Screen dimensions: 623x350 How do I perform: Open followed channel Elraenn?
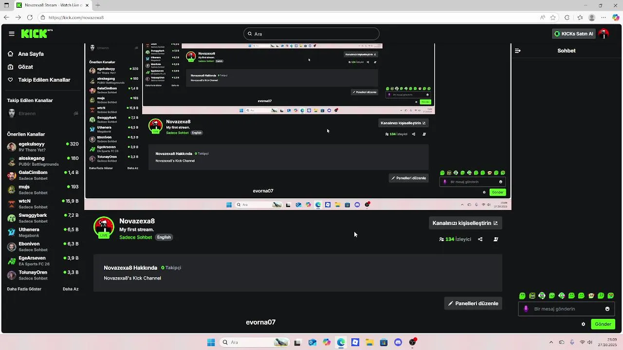click(x=42, y=113)
